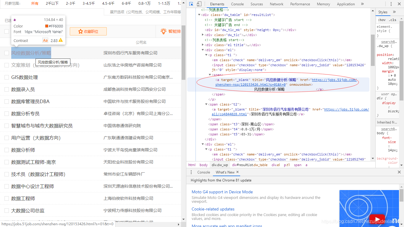
Task: Click the lightbulb 智能排序 icon
Action: point(163,31)
